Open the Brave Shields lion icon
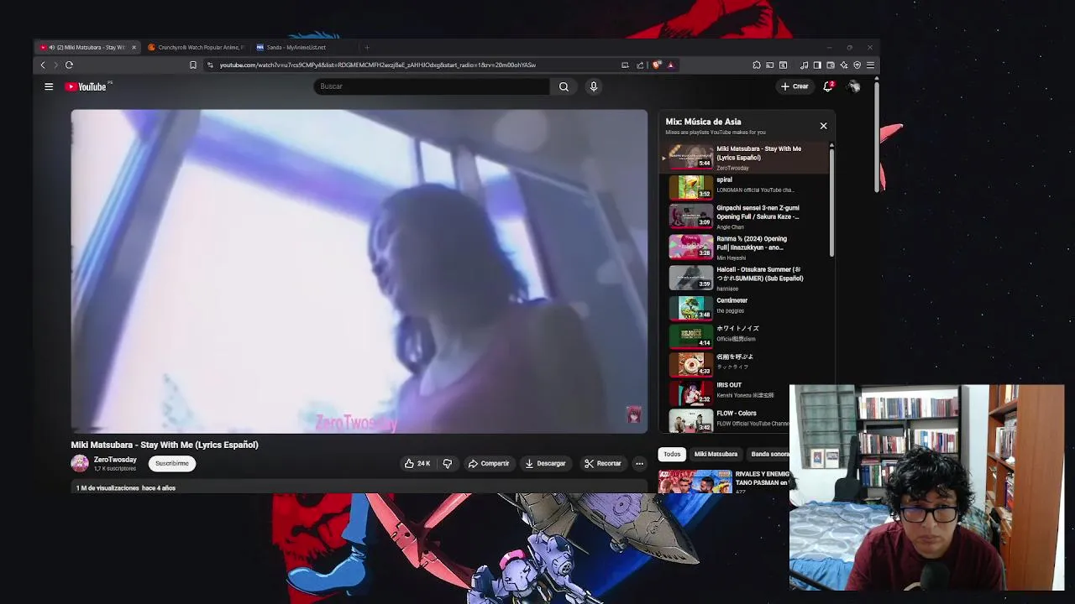The width and height of the screenshot is (1075, 604). pyautogui.click(x=657, y=65)
